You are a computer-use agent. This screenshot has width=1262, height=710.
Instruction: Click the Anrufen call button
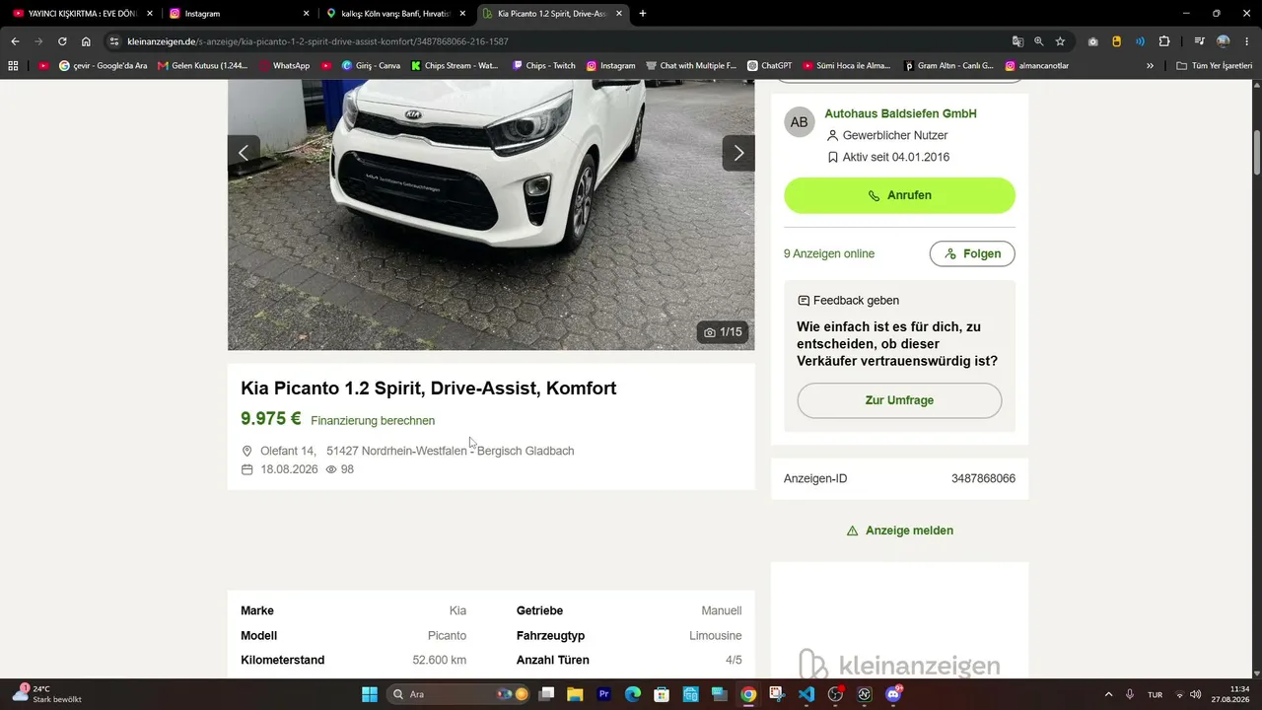(x=899, y=195)
